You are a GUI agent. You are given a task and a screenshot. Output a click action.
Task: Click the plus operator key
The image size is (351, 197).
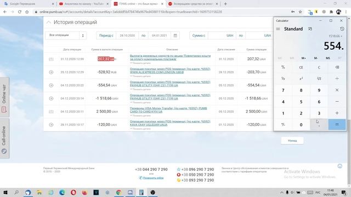tap(337, 113)
